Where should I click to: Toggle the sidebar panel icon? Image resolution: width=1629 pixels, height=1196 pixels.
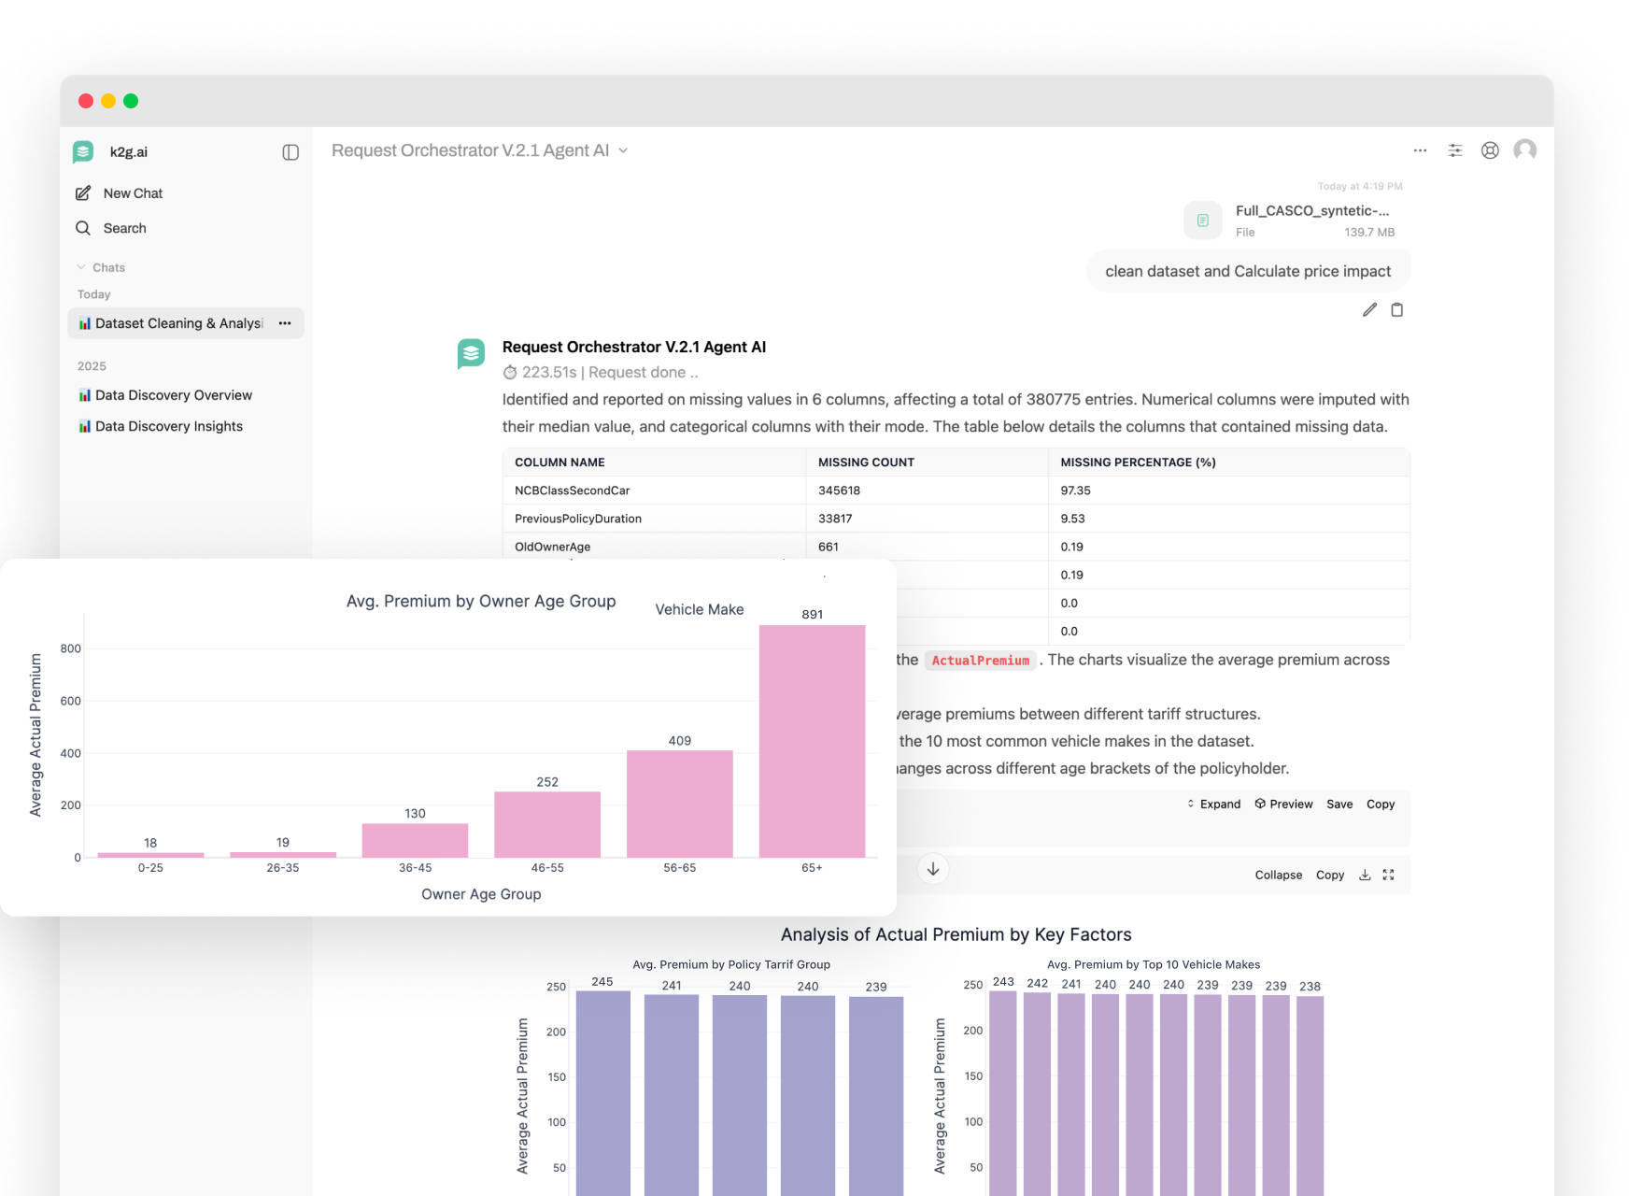coord(290,152)
